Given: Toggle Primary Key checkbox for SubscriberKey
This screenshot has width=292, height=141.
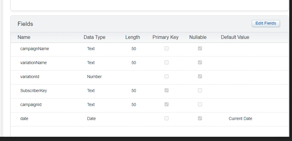Looking at the screenshot, I should [166, 91].
